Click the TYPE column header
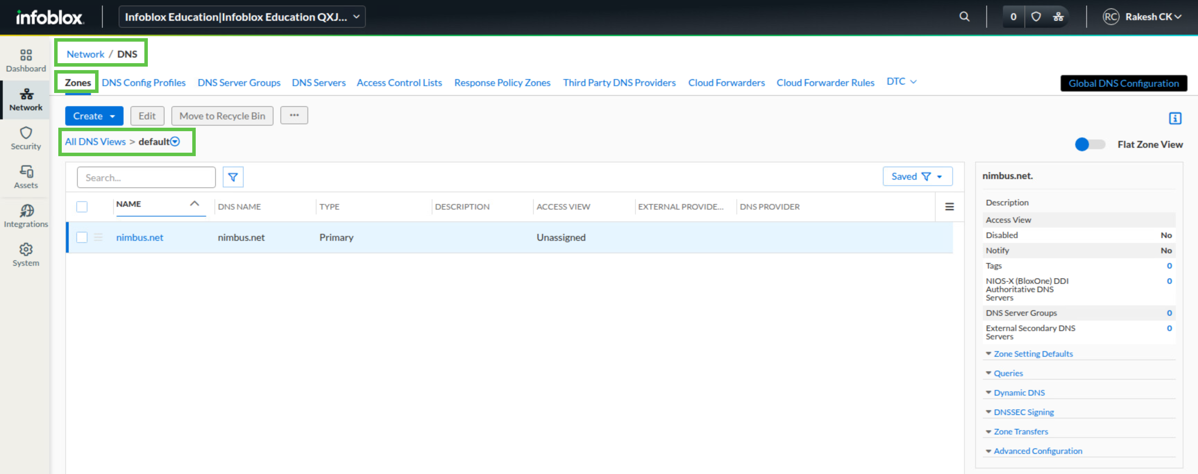Image resolution: width=1198 pixels, height=474 pixels. tap(329, 206)
